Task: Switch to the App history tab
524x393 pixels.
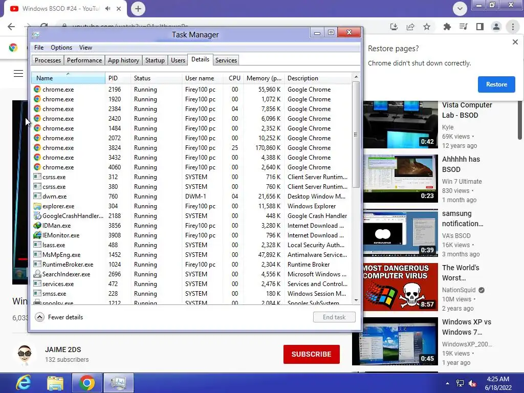Action: click(x=123, y=60)
